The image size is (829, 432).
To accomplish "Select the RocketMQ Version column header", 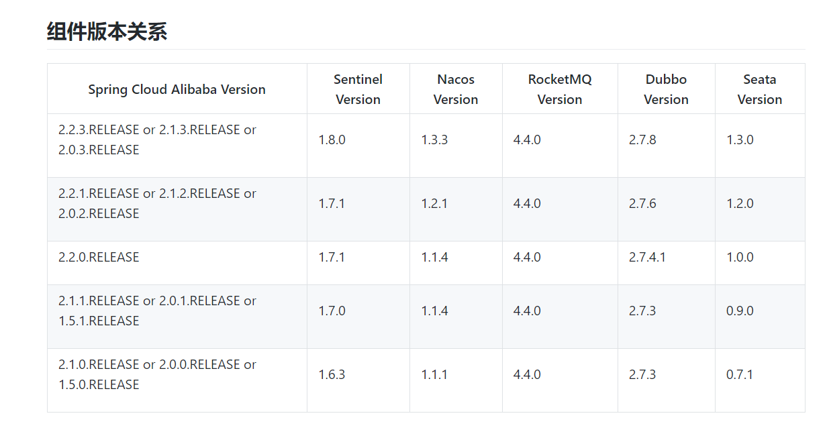I will 560,89.
